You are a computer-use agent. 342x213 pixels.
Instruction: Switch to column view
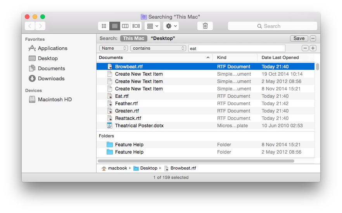tap(125, 26)
